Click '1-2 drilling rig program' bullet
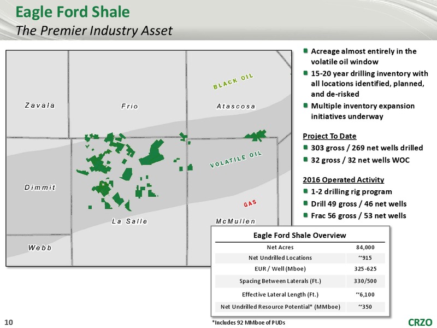This screenshot has width=437, height=328. [x=351, y=192]
